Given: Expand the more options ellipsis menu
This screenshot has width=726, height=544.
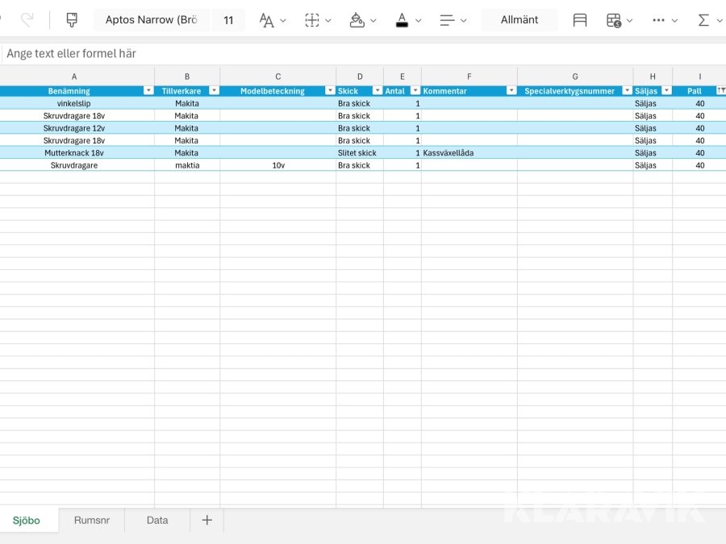Looking at the screenshot, I should coord(659,20).
